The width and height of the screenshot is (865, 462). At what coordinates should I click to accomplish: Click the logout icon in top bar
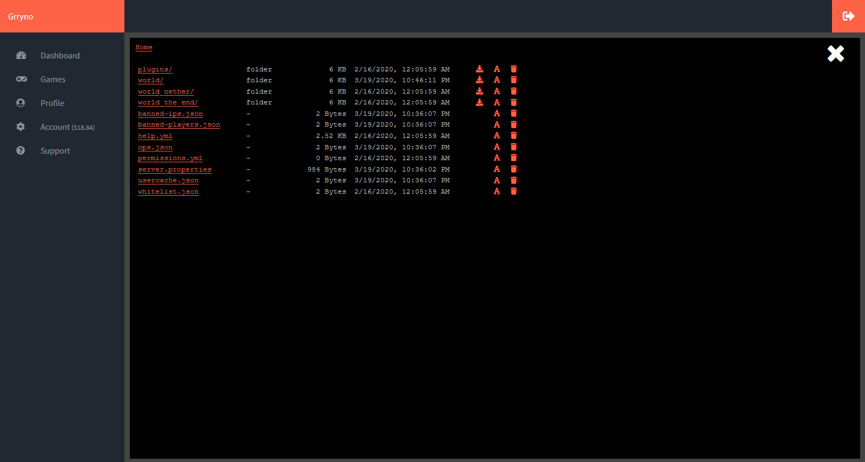[x=848, y=16]
